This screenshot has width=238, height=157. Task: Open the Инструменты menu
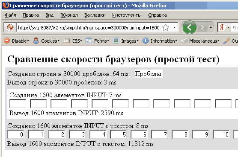pyautogui.click(x=127, y=15)
